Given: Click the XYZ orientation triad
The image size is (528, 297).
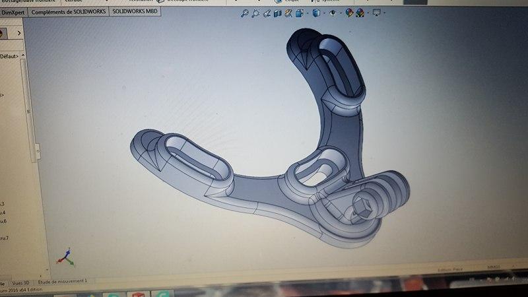Looking at the screenshot, I should [x=65, y=257].
